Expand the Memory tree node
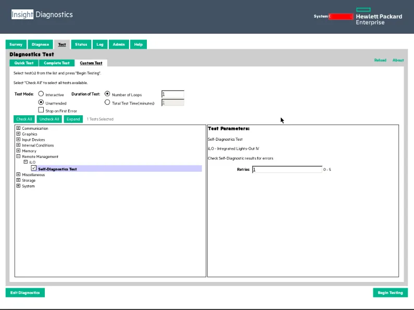 pos(18,151)
